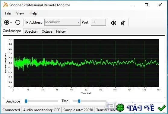Screen dimensions: 168x114
Task: Click inside the oscilloscope waveform graph
Action: coord(86,63)
